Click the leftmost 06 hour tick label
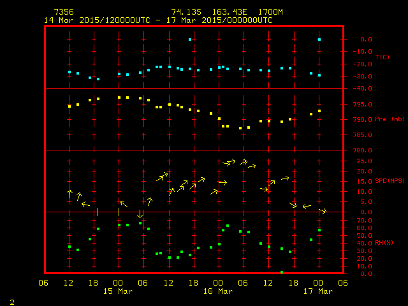This screenshot has width=408, height=306. pyautogui.click(x=44, y=282)
